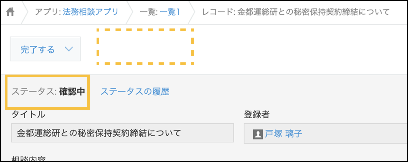Image resolution: width=408 pixels, height=162 pixels.
Task: Open the 一覧1 view breadcrumb link
Action: point(170,12)
